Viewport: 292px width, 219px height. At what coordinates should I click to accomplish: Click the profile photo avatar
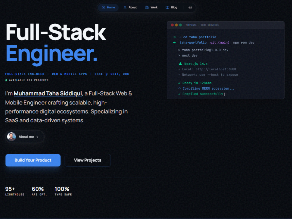[x=12, y=137]
